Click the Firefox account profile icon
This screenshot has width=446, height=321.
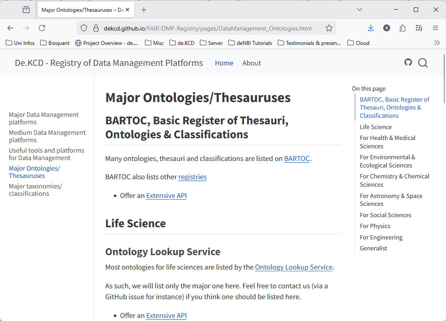pyautogui.click(x=387, y=27)
